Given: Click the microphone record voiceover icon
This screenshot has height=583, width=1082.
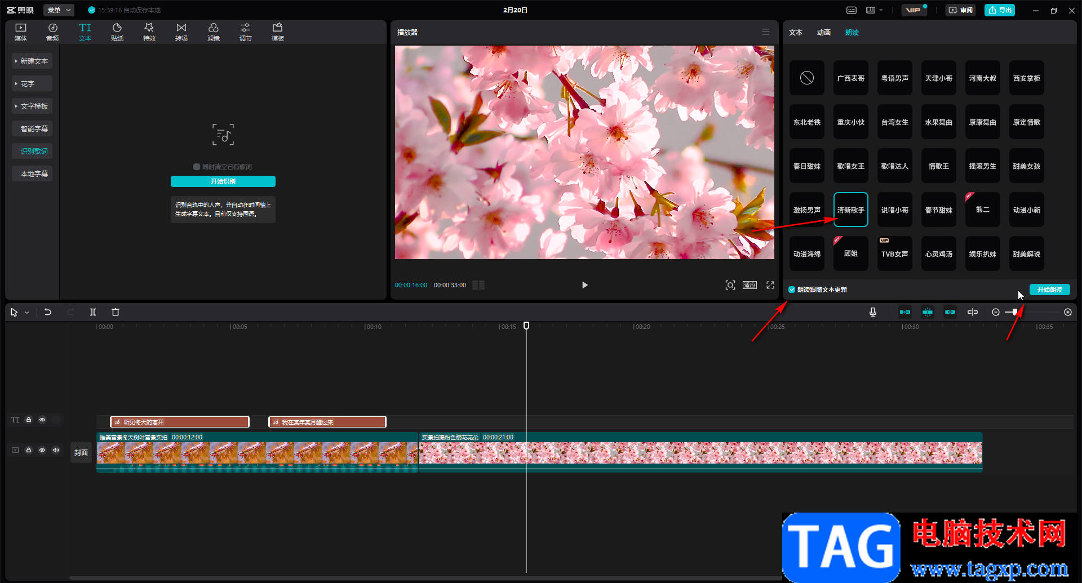Looking at the screenshot, I should click(873, 312).
